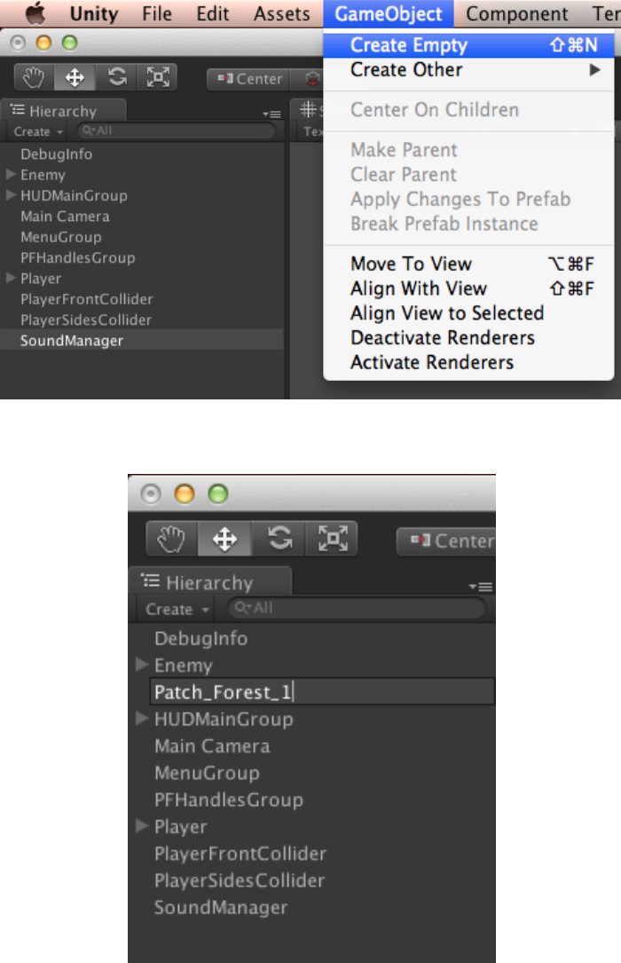Image resolution: width=621 pixels, height=963 pixels.
Task: Expand HUDMainGroup in hierarchy with SoundManager selected
Action: coord(11,195)
